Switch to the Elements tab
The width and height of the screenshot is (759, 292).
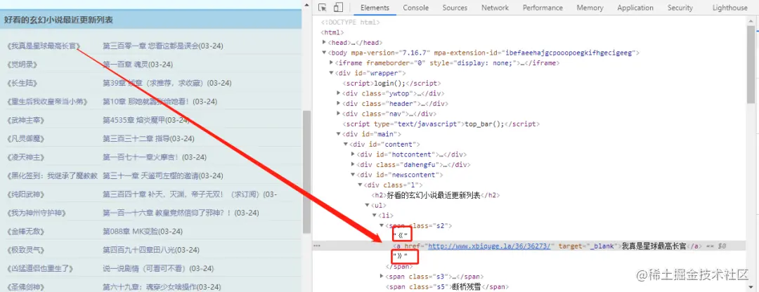tap(375, 8)
